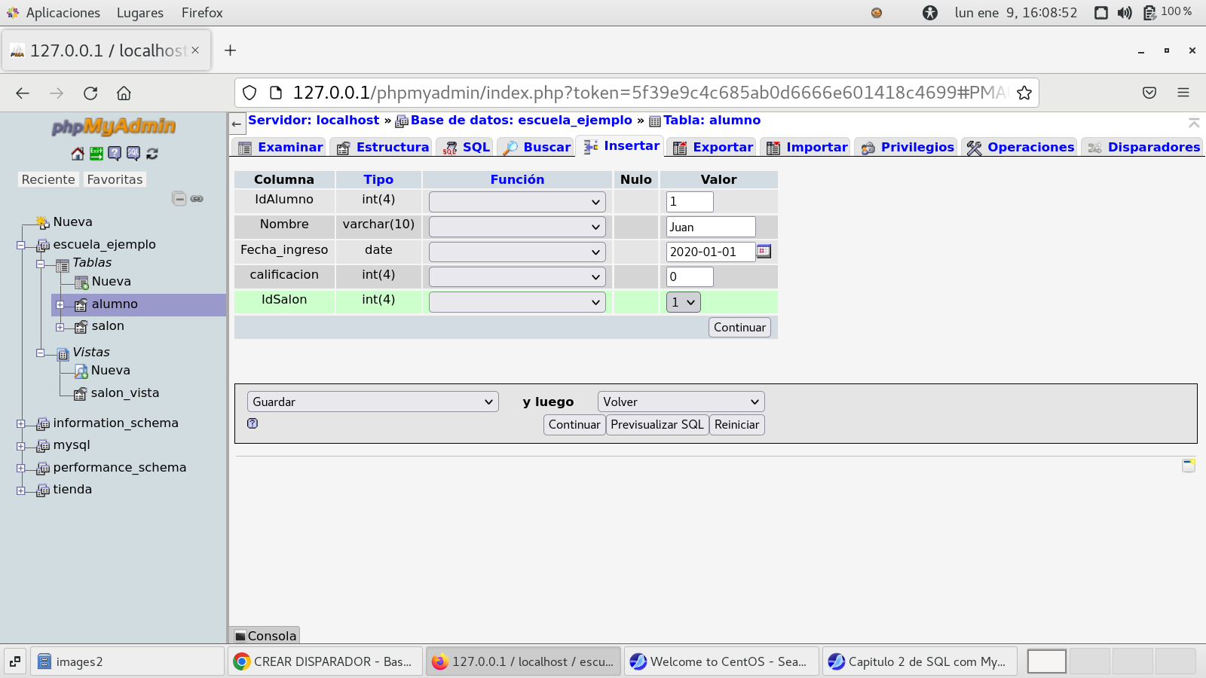Click the collapse all navigation tree icon

[179, 199]
